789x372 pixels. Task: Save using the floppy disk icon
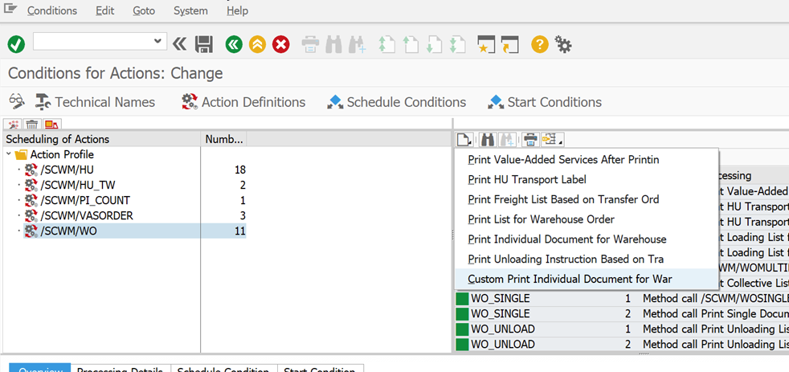(x=204, y=44)
